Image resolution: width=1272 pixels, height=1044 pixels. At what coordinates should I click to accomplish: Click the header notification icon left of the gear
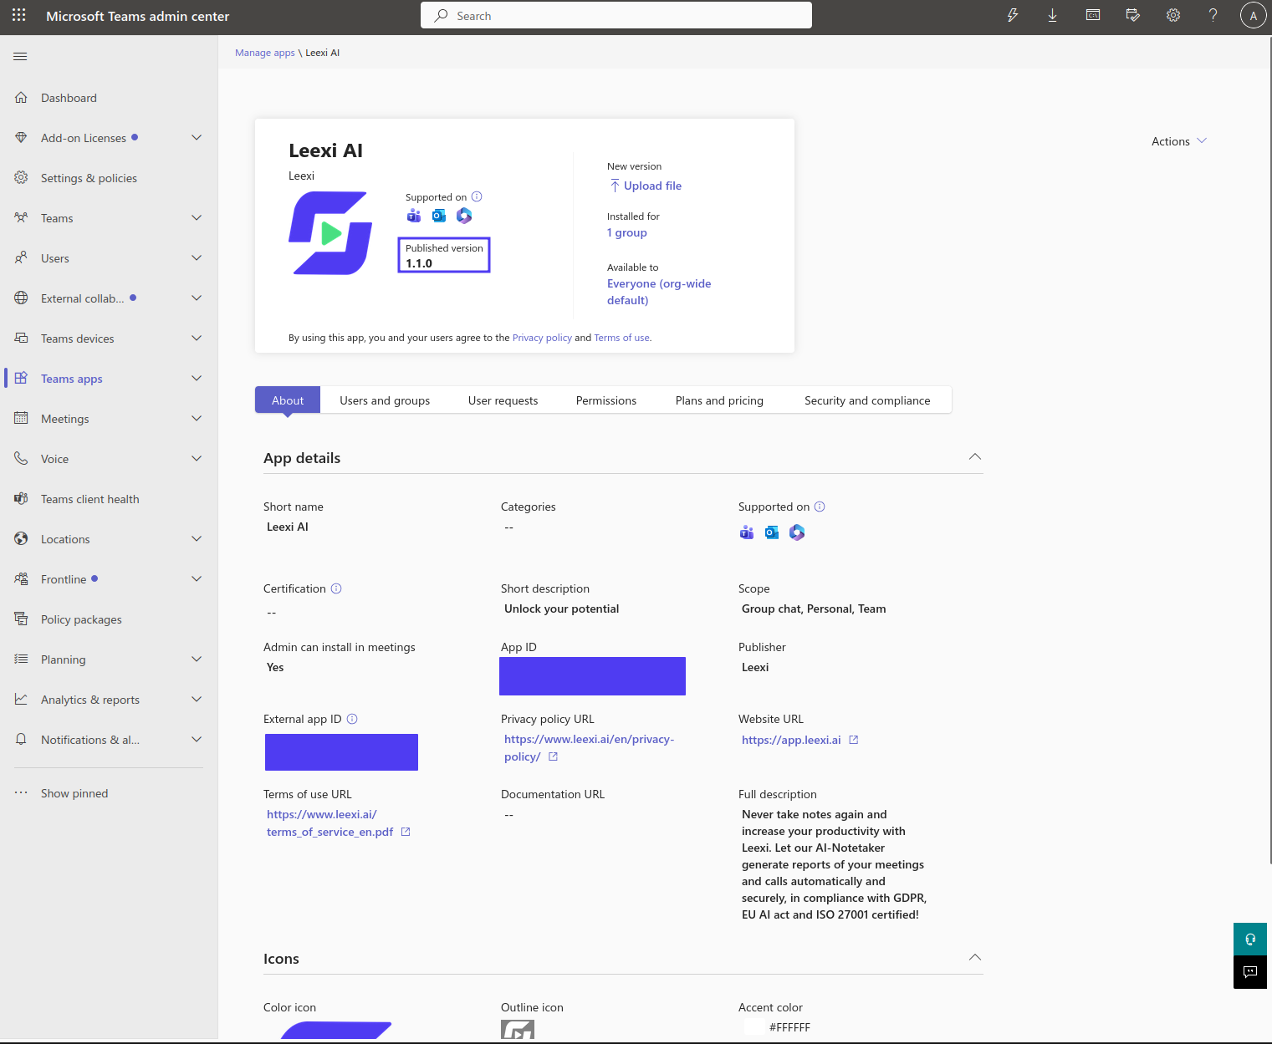click(1132, 15)
